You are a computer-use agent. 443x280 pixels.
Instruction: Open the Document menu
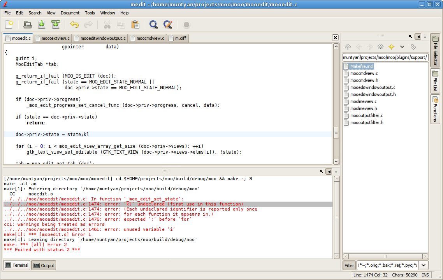70,13
